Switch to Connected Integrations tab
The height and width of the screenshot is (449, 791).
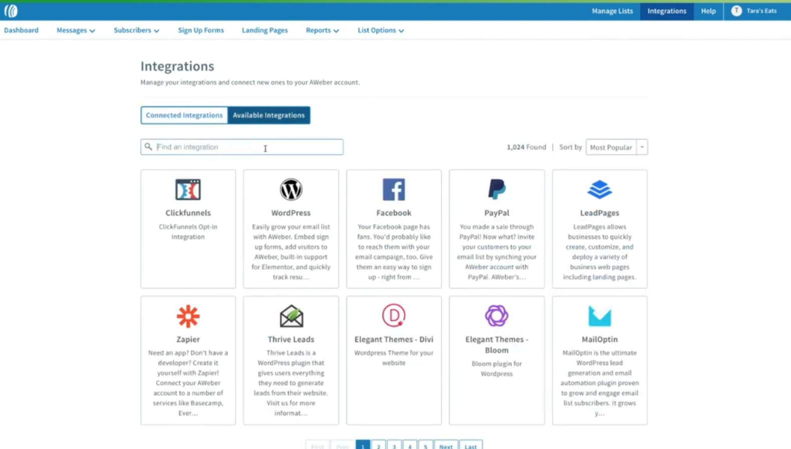[x=184, y=115]
